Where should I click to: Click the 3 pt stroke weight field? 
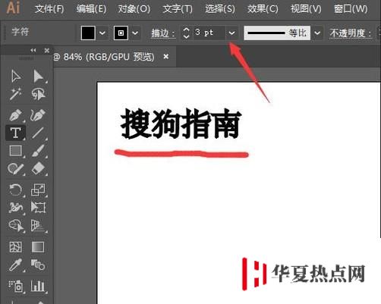point(209,33)
